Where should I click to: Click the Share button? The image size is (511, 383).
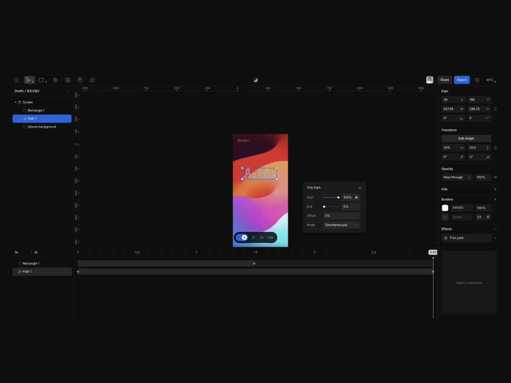click(445, 80)
